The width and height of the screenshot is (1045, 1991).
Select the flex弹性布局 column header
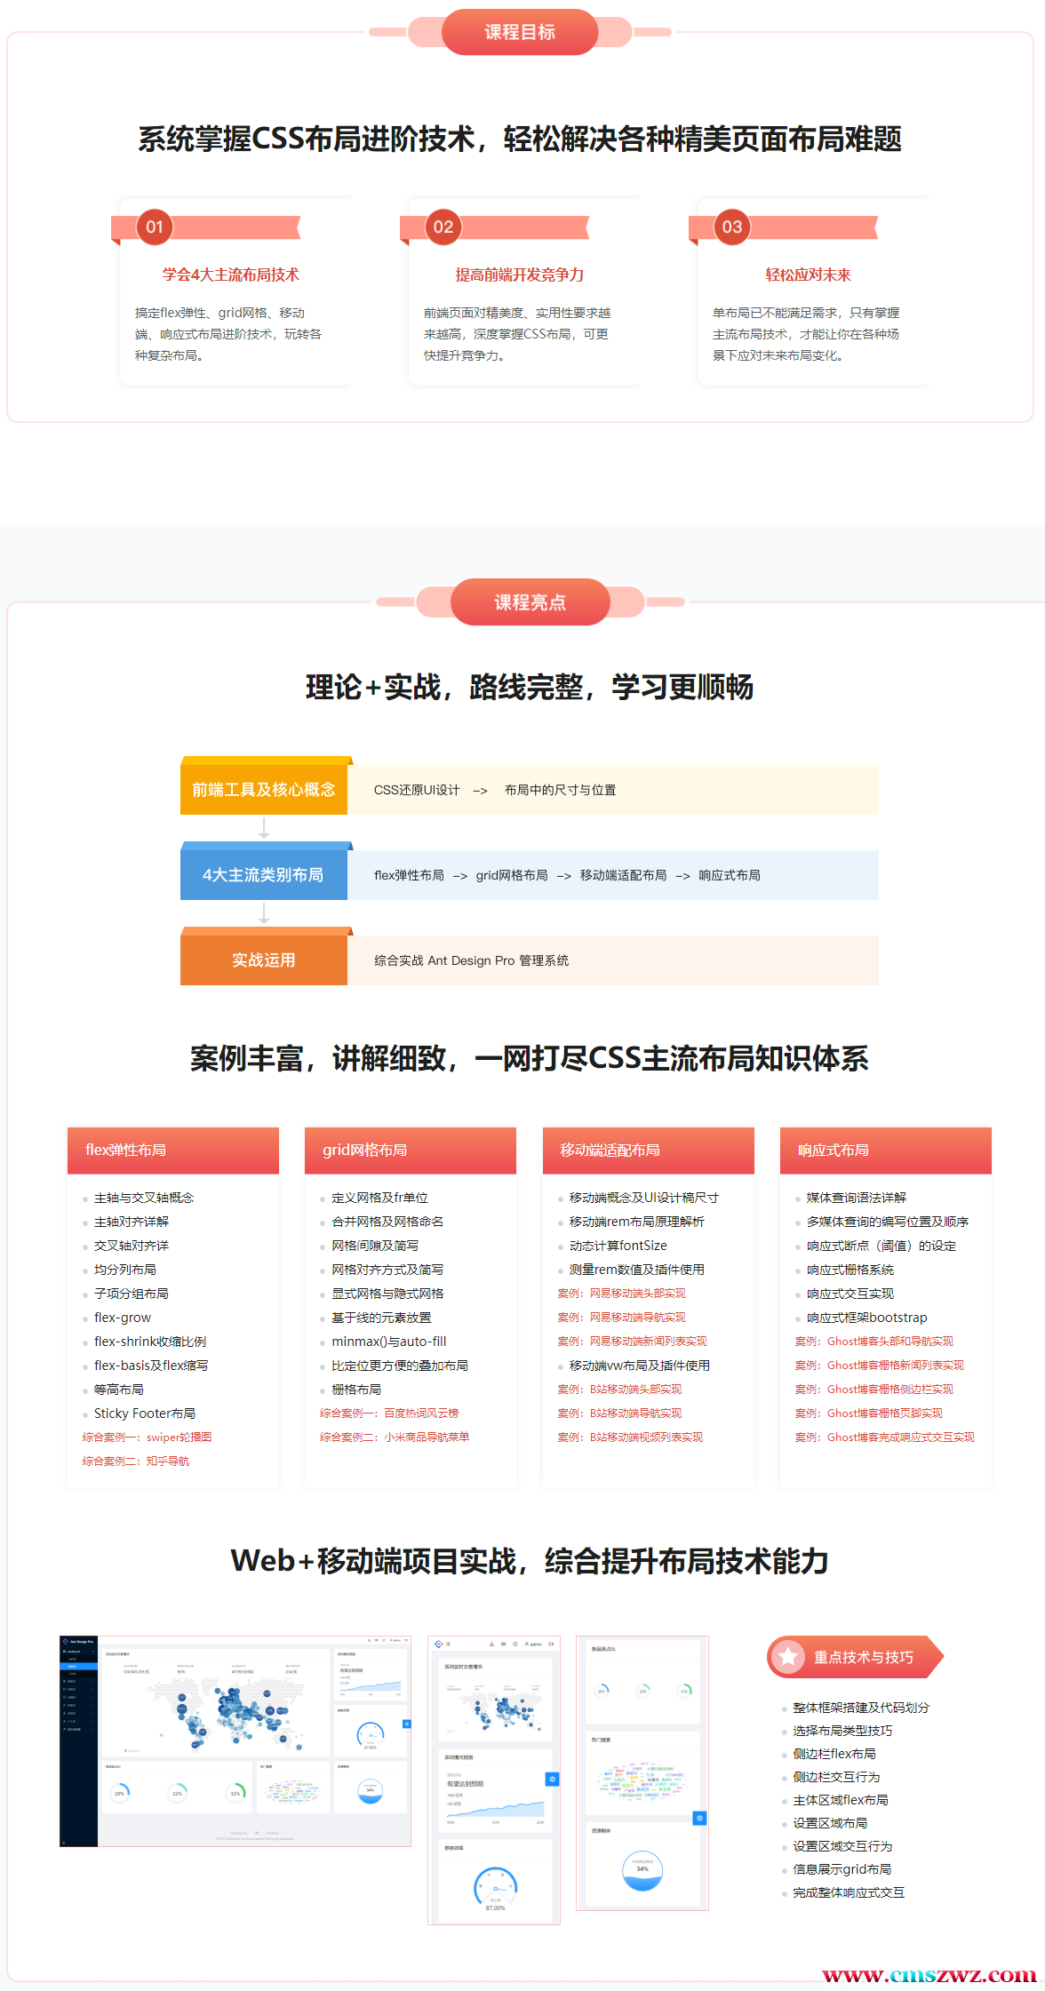[x=173, y=1150]
